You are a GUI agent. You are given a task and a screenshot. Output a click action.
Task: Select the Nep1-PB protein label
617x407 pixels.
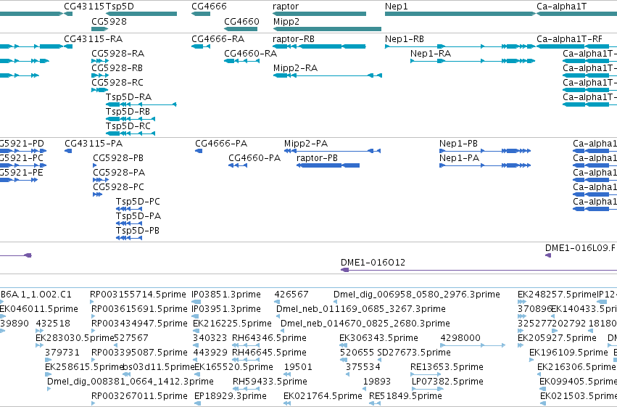click(x=458, y=144)
